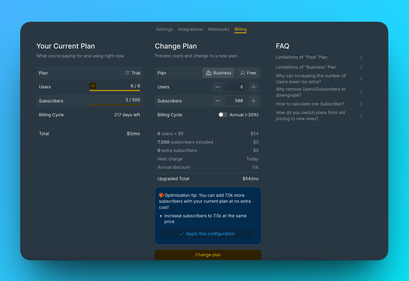
Task: Select the Free plan option
Action: tap(248, 73)
